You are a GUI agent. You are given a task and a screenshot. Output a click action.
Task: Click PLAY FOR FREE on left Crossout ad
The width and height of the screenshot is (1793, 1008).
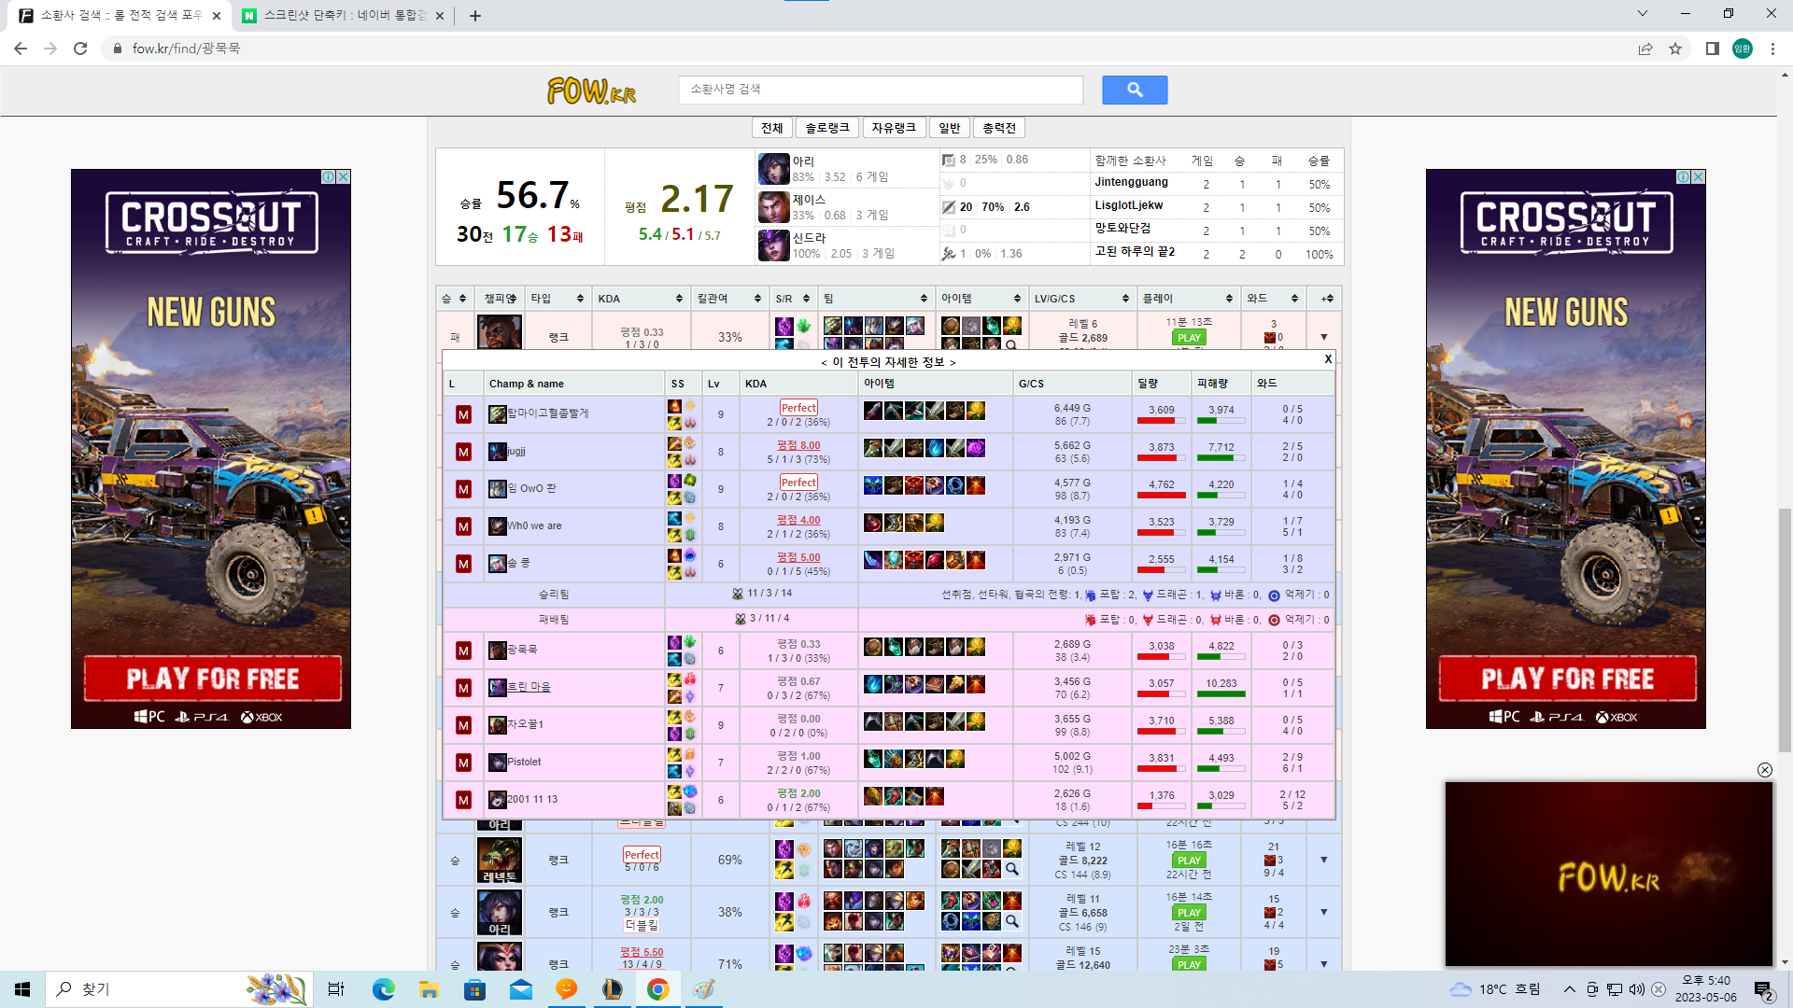[x=213, y=679]
